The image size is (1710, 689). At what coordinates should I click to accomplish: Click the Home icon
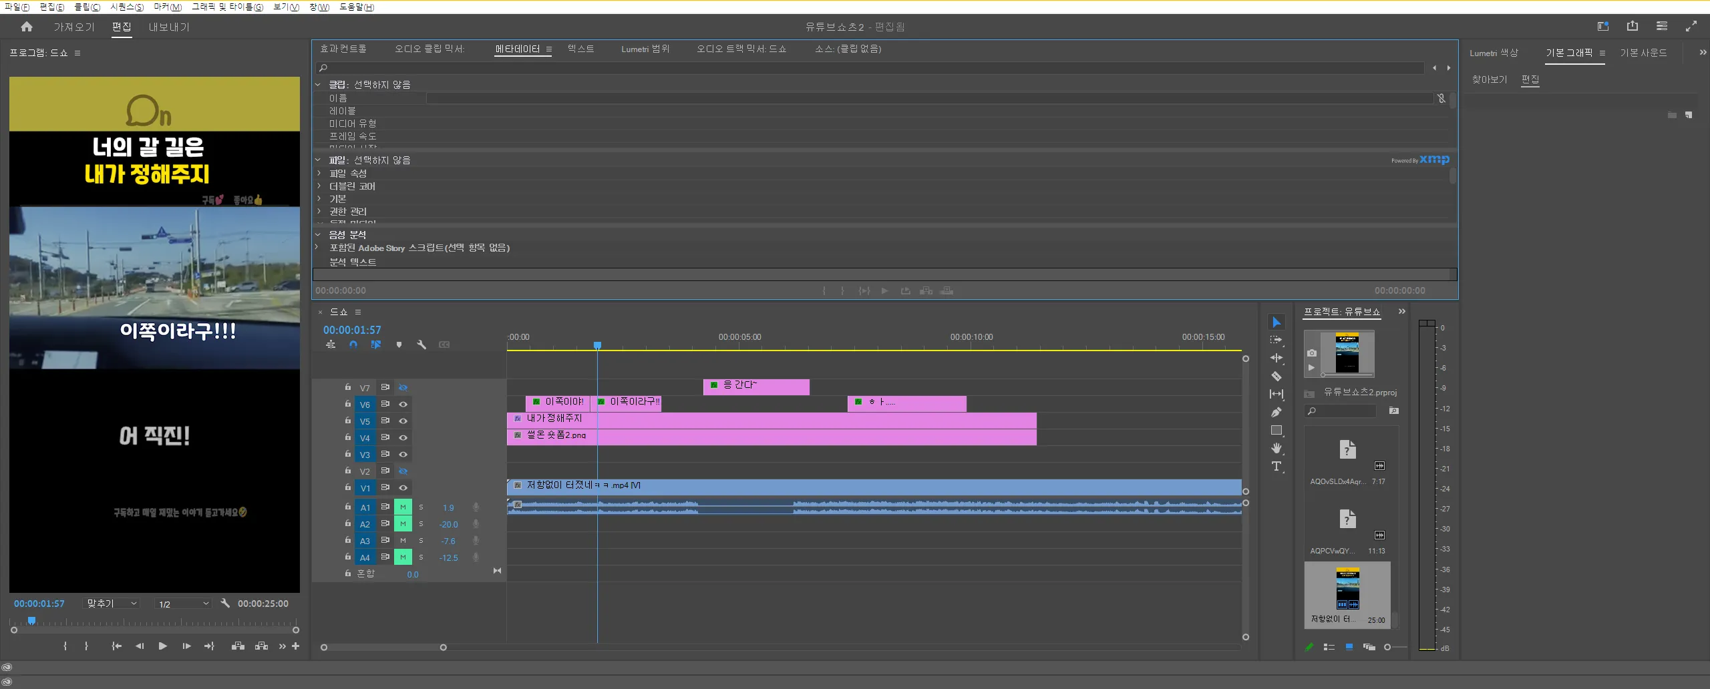pyautogui.click(x=27, y=27)
